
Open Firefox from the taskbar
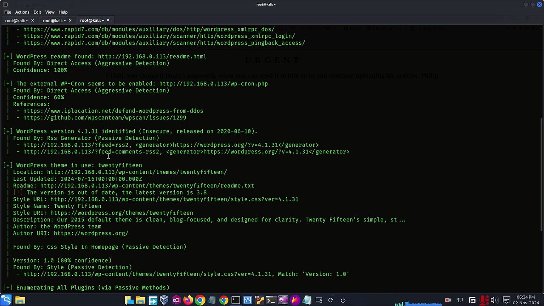(x=188, y=300)
